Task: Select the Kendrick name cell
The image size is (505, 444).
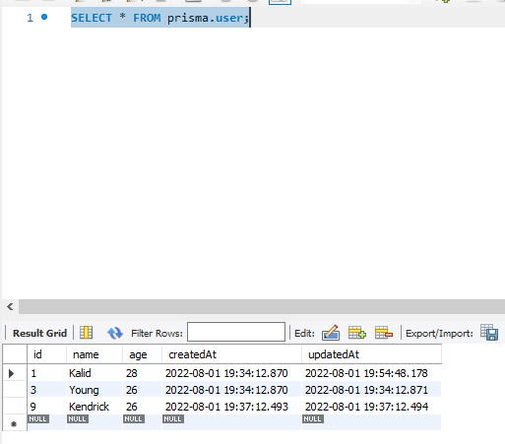Action: click(95, 407)
